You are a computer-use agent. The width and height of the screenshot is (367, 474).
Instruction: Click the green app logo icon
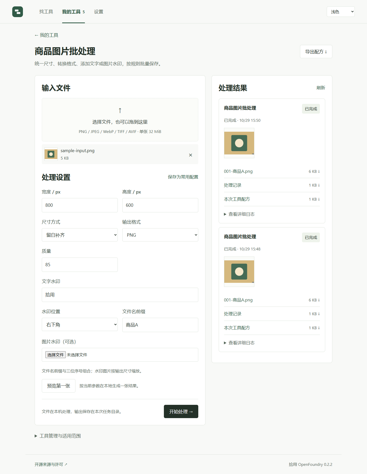(x=18, y=12)
